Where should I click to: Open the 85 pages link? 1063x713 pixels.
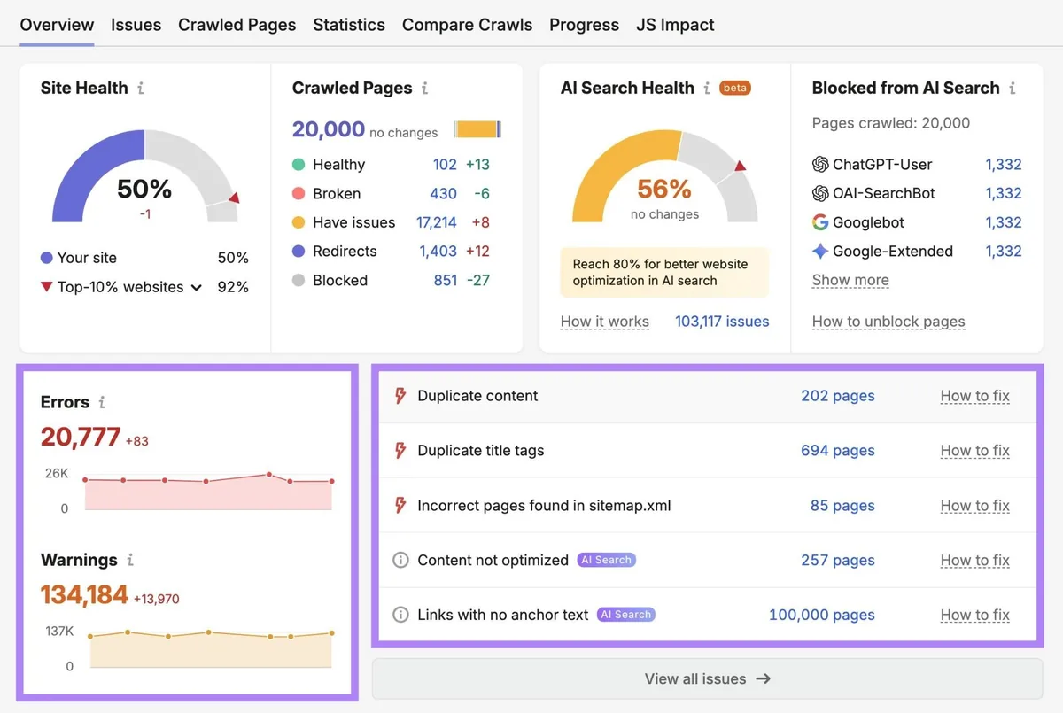(x=842, y=506)
